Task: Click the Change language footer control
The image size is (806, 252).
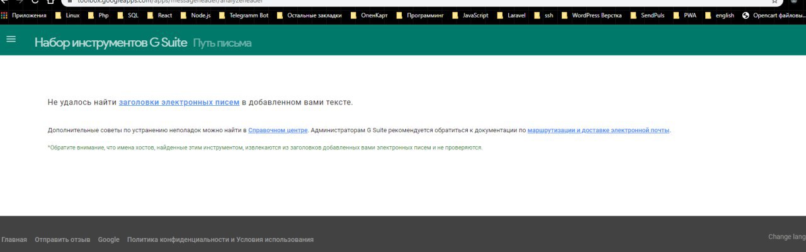Action: [x=787, y=237]
